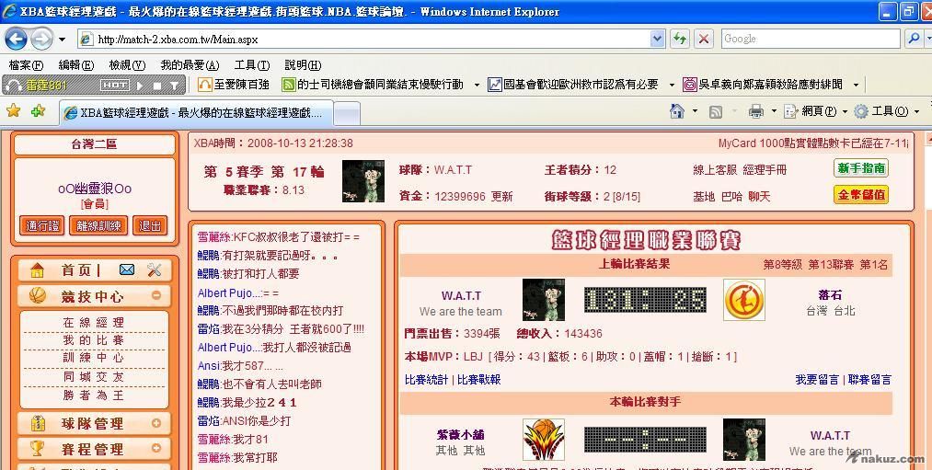Screen dimensions: 932x470
Task: Click the Add to Favorites icon
Action: [38, 110]
